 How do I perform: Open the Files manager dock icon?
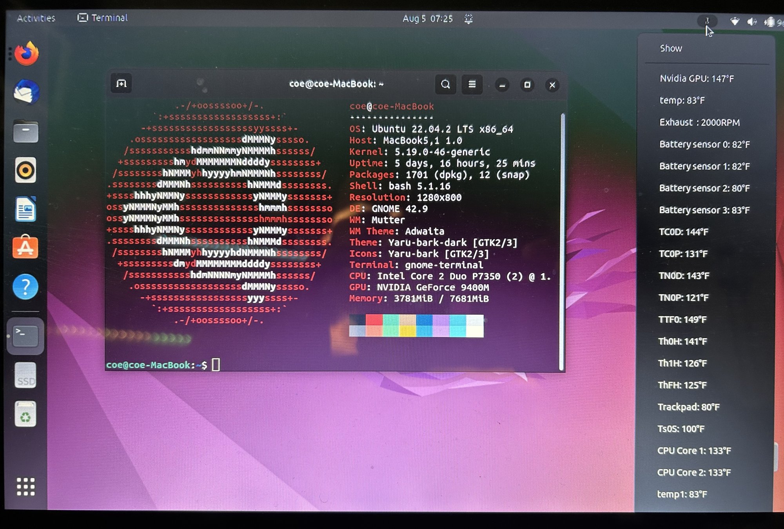[26, 131]
